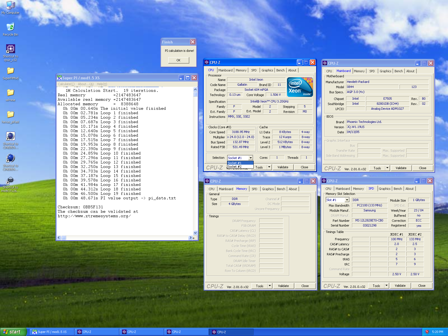448x336 pixels.
Task: Click the CPU-Z SPD window title icon
Action: [324, 181]
